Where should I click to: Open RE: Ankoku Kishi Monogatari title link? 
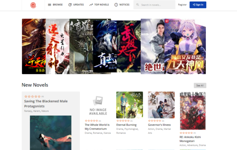(190, 139)
